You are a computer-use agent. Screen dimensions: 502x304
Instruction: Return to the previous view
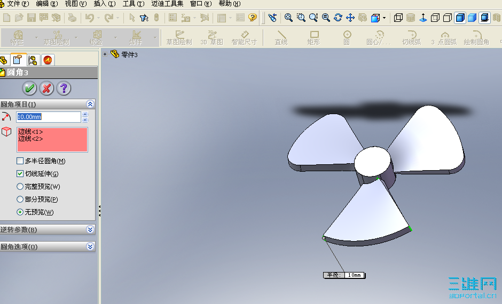coord(272,18)
